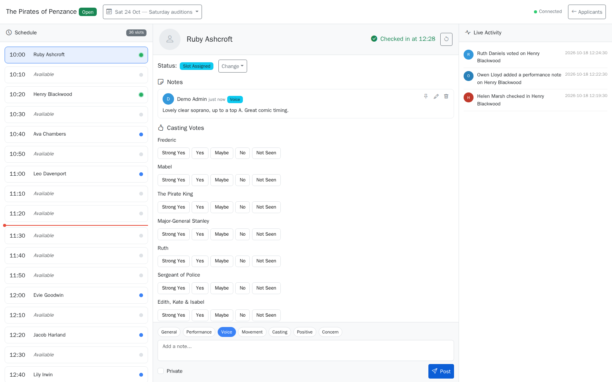
Task: Click Owen Lloyd's avatar in Live Activity
Action: pos(469,76)
